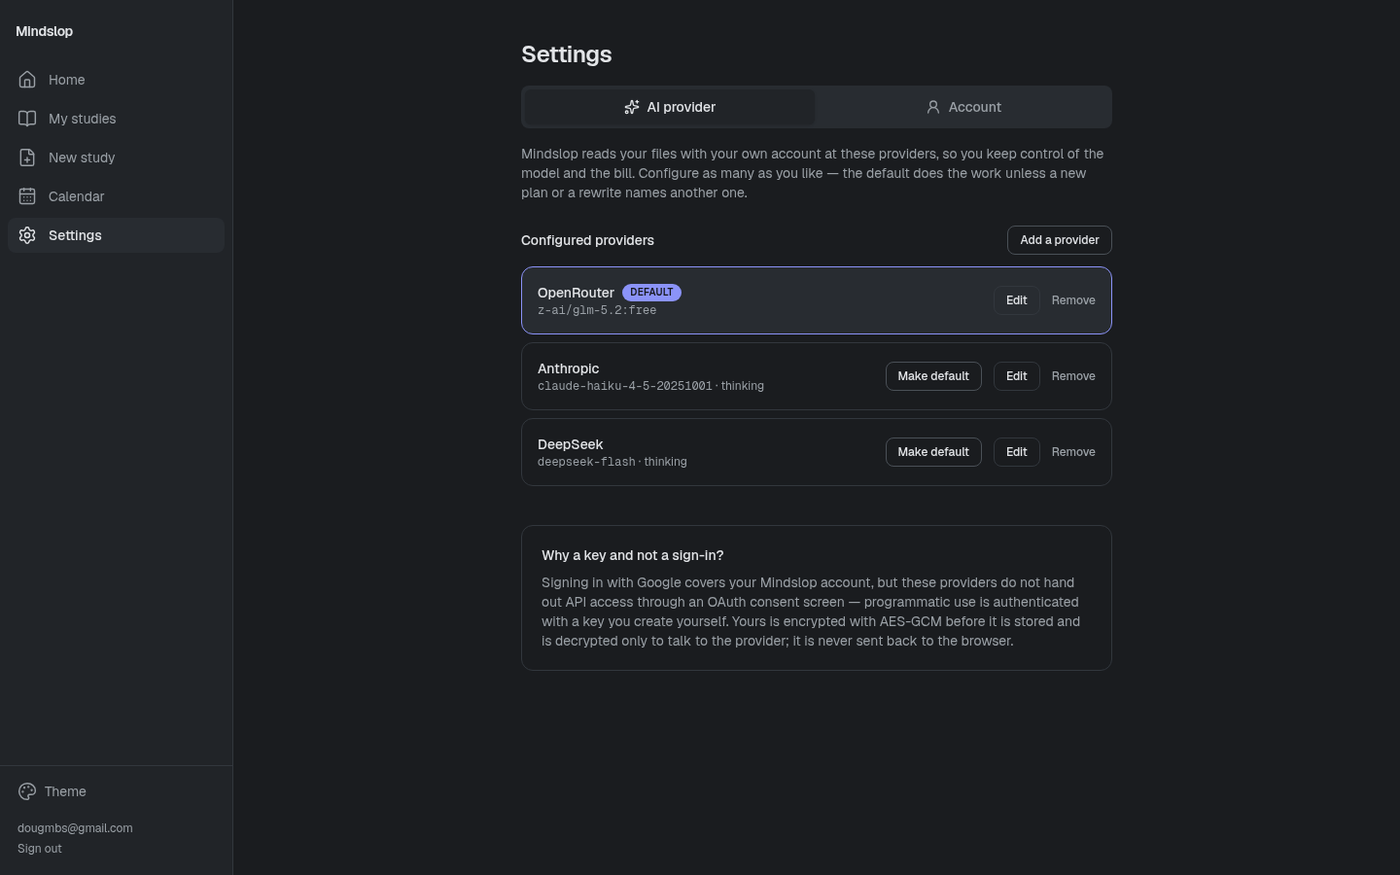Click claude-haiku-4-5-20251001 model text
This screenshot has height=875, width=1400.
pyautogui.click(x=624, y=386)
